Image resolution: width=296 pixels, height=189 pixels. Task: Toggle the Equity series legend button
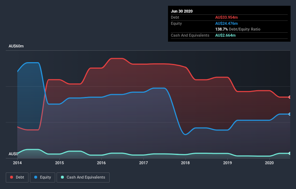pos(43,178)
